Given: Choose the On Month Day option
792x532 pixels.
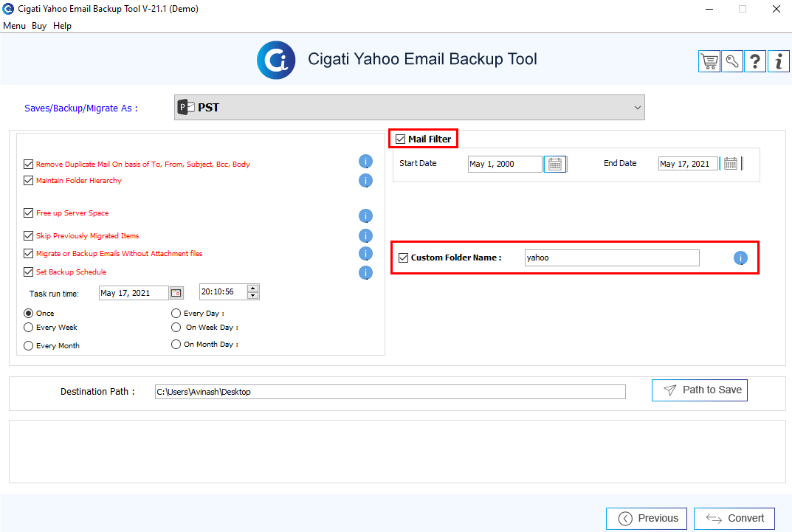Looking at the screenshot, I should pos(176,345).
